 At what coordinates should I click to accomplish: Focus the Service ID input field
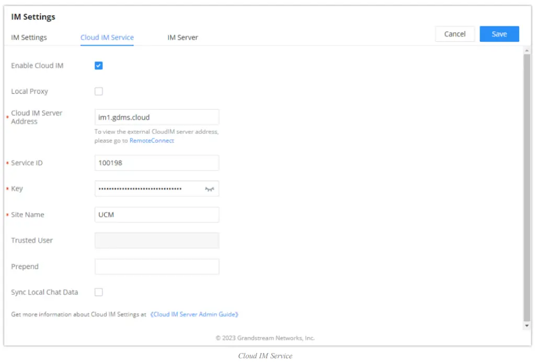click(x=156, y=163)
